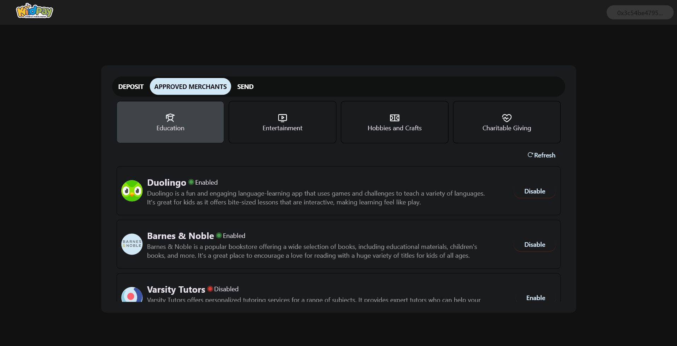Refresh the merchant list
The width and height of the screenshot is (677, 346).
click(541, 155)
